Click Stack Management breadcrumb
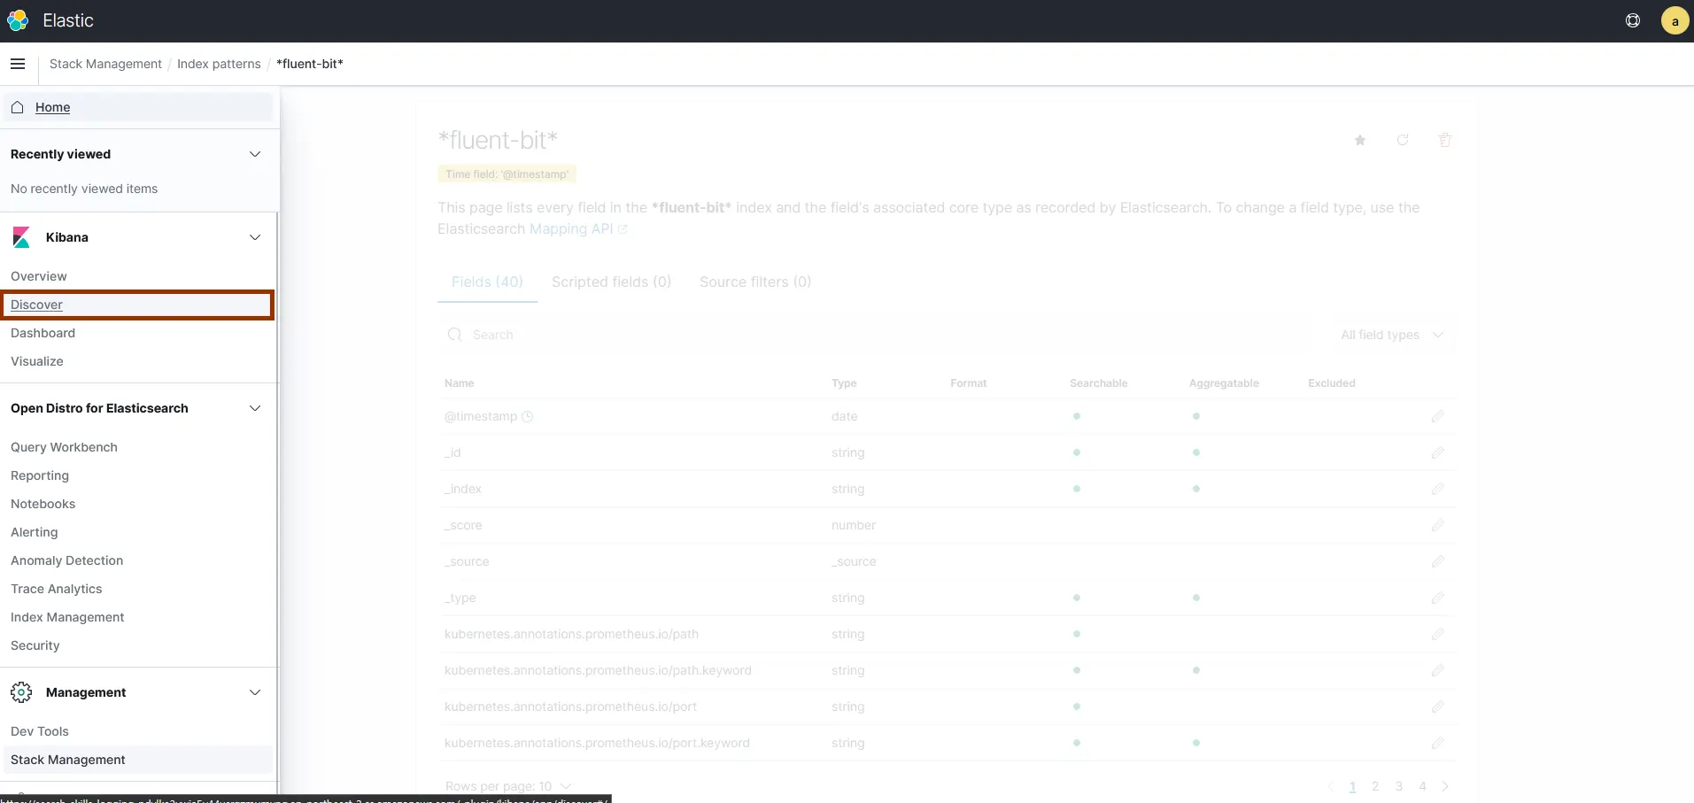The width and height of the screenshot is (1694, 803). (x=105, y=64)
